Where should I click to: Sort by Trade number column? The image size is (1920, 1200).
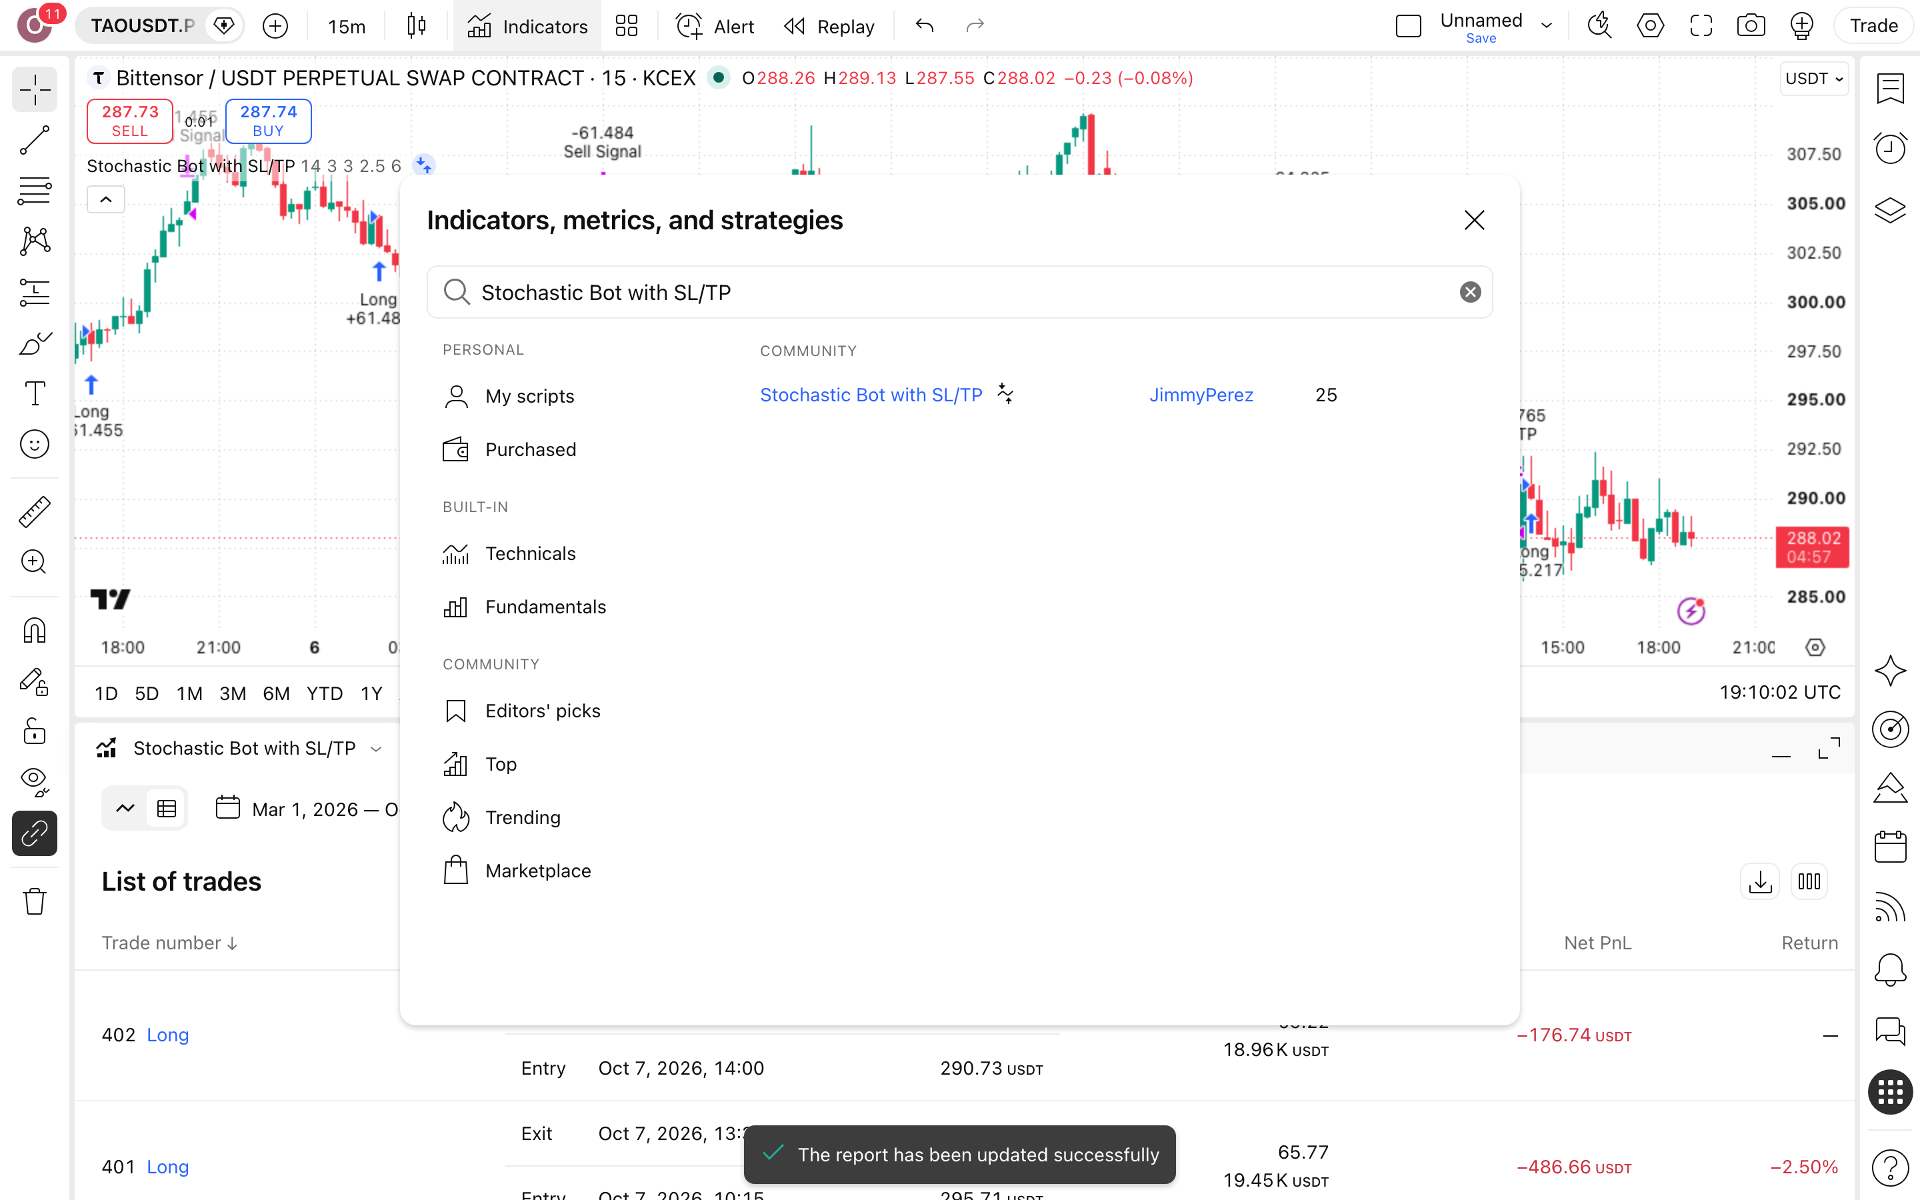pyautogui.click(x=169, y=943)
